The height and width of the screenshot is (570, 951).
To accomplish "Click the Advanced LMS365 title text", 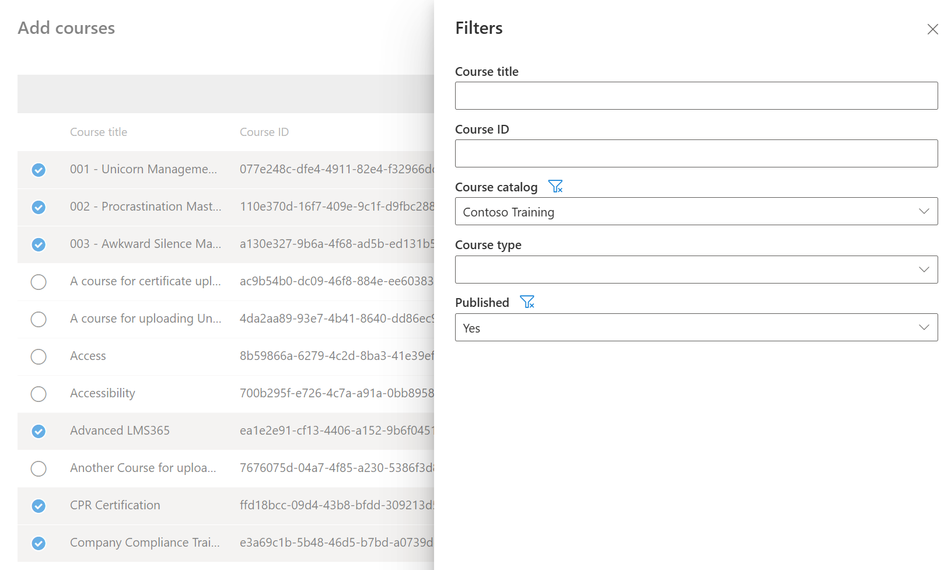I will click(120, 431).
